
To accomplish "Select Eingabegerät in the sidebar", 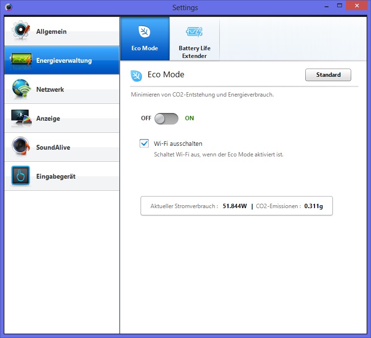I will [62, 176].
